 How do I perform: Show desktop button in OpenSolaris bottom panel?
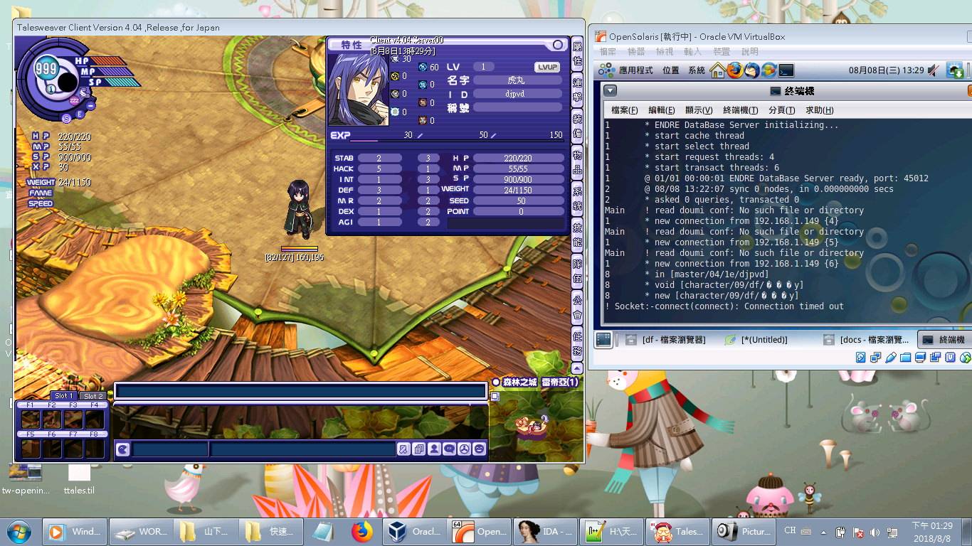click(603, 340)
